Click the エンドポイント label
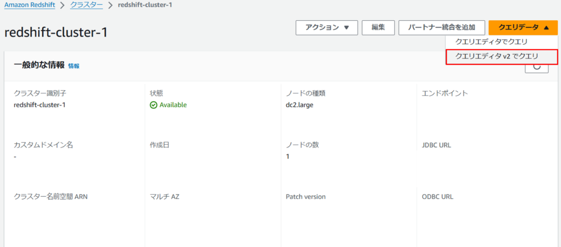The width and height of the screenshot is (561, 247). [x=445, y=93]
